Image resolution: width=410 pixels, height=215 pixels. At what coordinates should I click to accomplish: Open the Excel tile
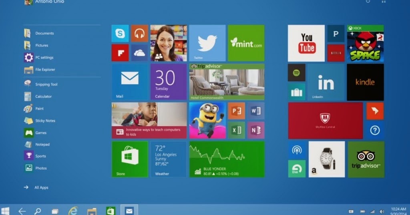[x=236, y=130]
